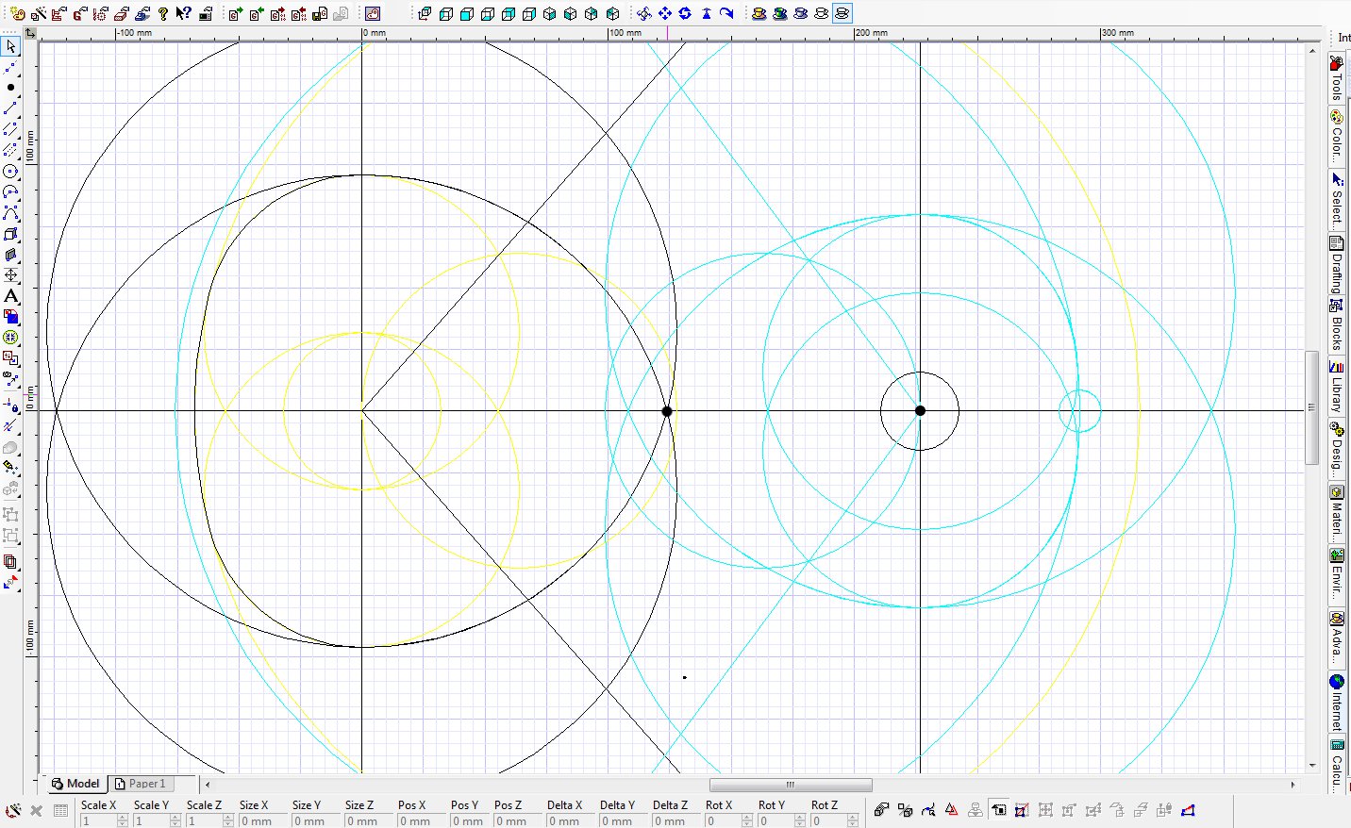
Task: Click the horizontal scrollbar thumb
Action: coord(791,785)
